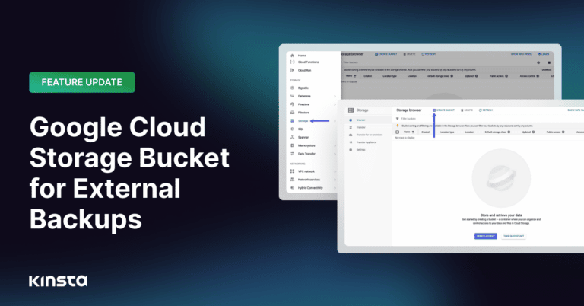The width and height of the screenshot is (584, 306).
Task: Click the Created column header in front window
Action: click(x=425, y=132)
